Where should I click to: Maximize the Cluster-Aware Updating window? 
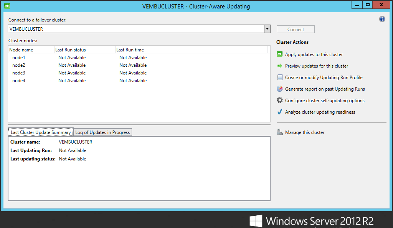click(367, 5)
